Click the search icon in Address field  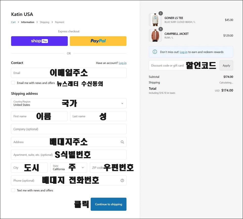[122, 142]
